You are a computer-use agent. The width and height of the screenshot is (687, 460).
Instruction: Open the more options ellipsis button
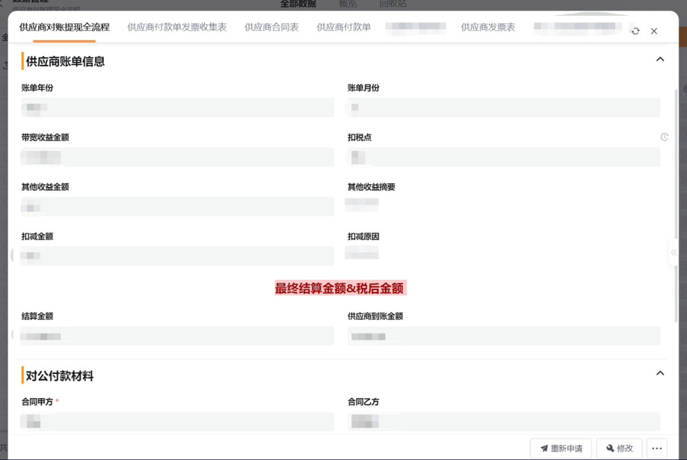657,448
